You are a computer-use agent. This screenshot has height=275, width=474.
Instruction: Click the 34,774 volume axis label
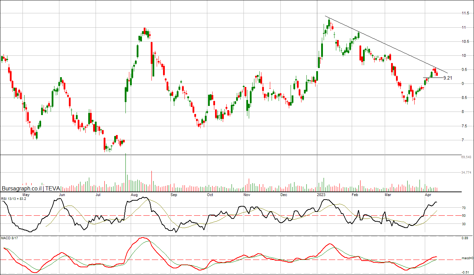tap(466, 173)
